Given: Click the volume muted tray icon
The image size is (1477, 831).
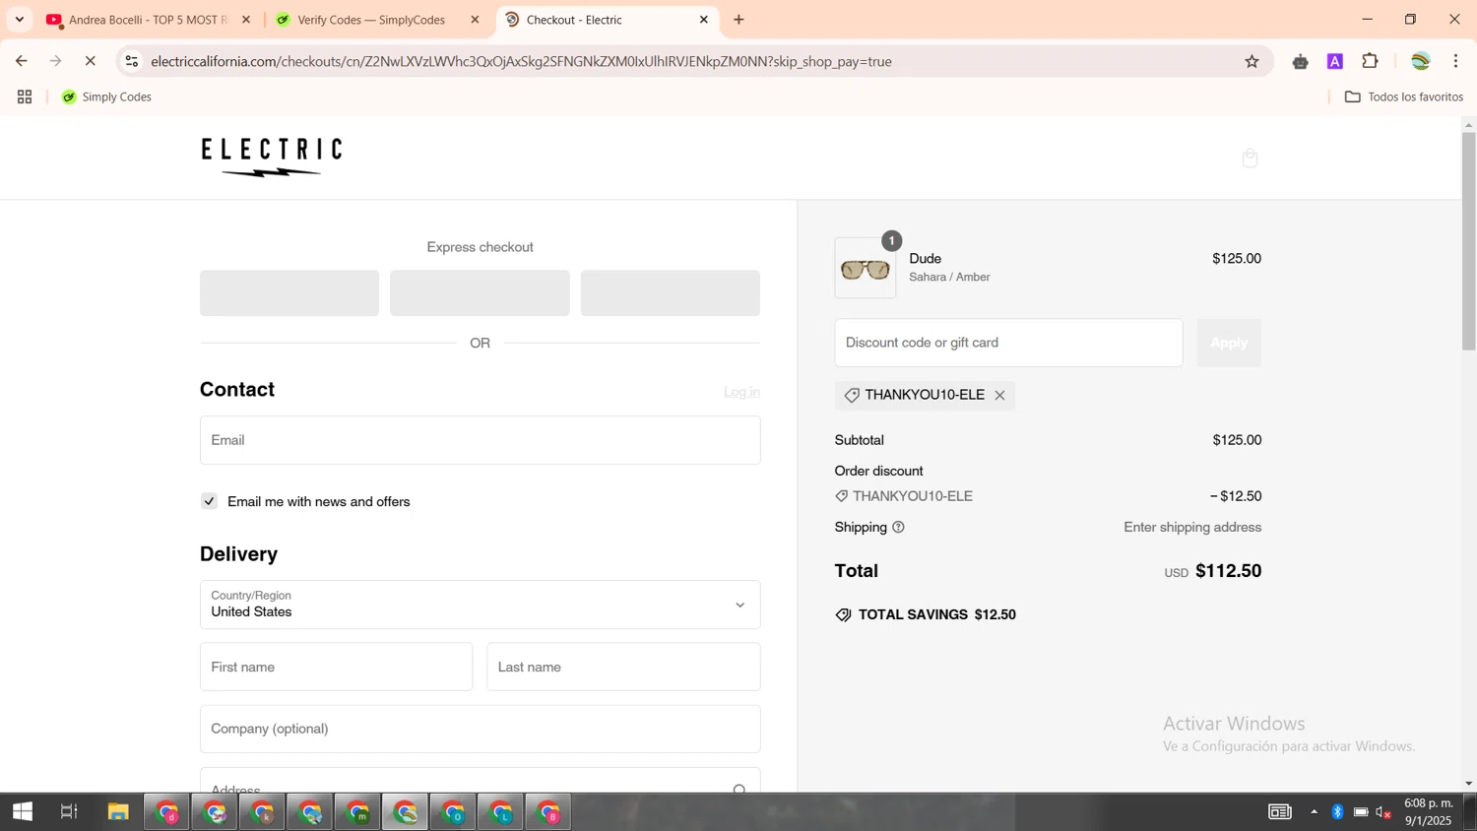Looking at the screenshot, I should pos(1383,812).
